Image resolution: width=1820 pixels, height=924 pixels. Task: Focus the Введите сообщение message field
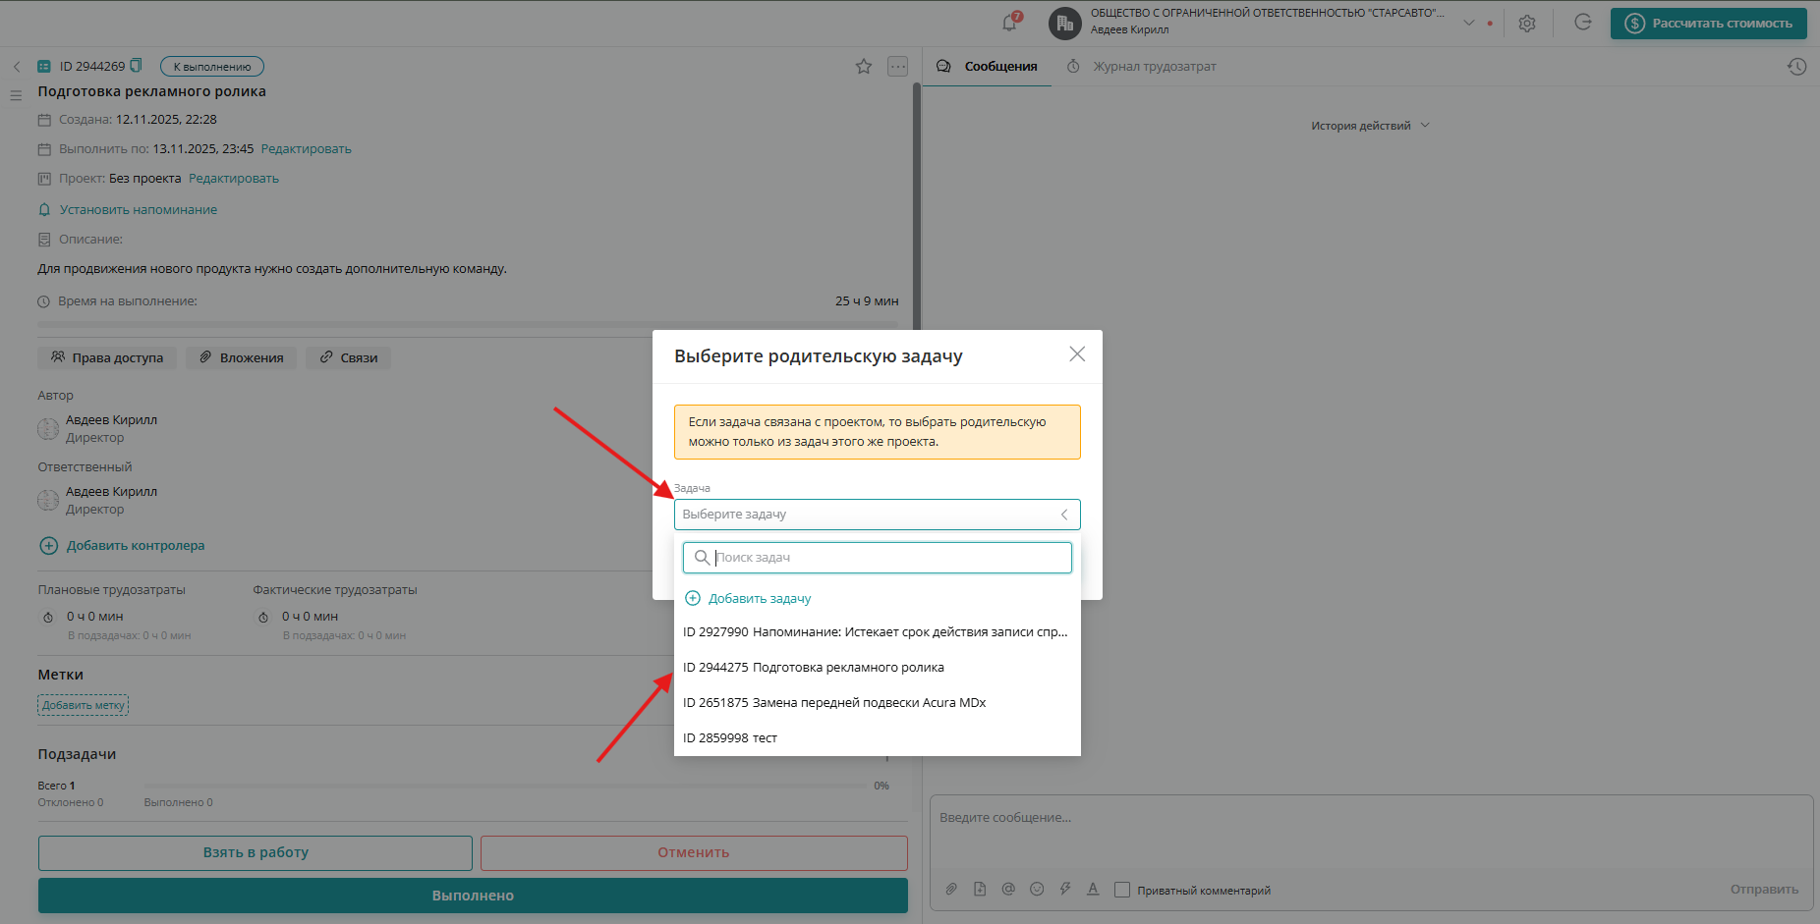[x=1371, y=818]
